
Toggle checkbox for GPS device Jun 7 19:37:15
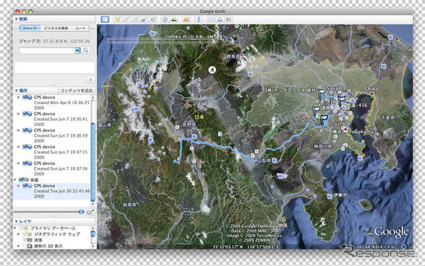[25, 147]
